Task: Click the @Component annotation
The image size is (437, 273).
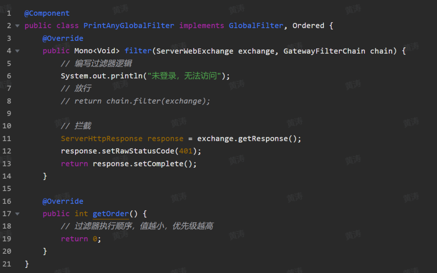Action: tap(47, 13)
